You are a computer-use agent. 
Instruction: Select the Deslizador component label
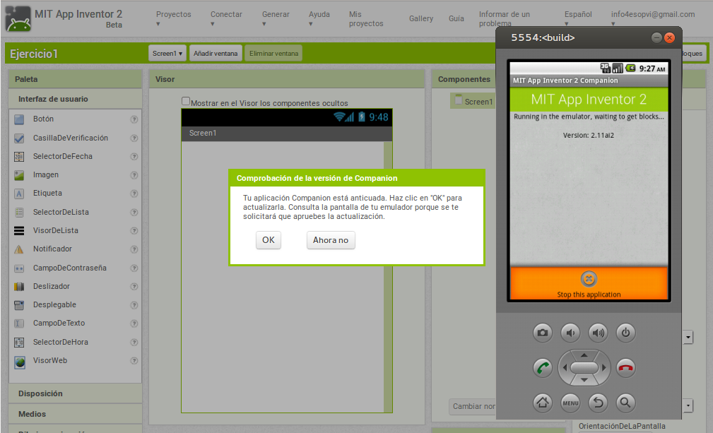[x=52, y=286]
